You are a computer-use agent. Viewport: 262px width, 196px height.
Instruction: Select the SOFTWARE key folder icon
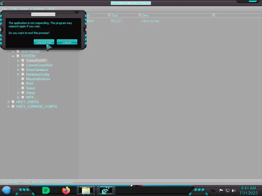(18, 51)
